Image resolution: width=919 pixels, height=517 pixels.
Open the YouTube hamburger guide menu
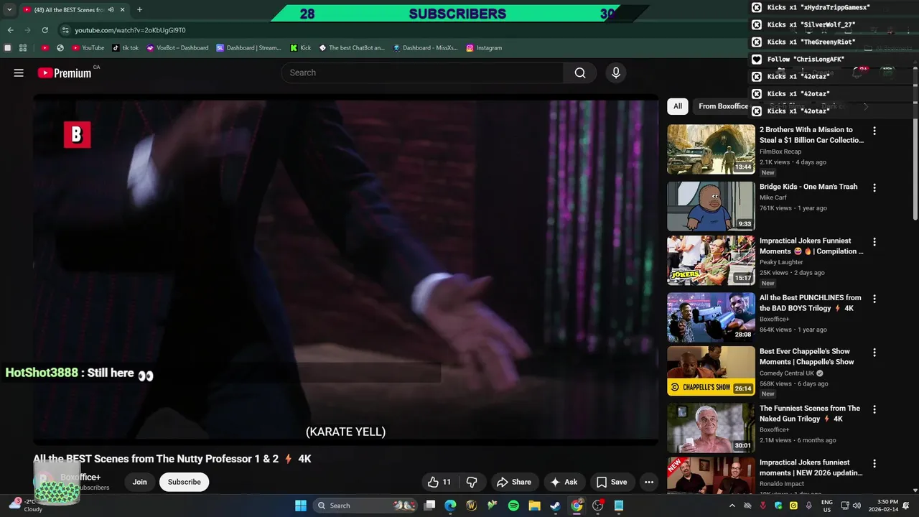pos(19,73)
